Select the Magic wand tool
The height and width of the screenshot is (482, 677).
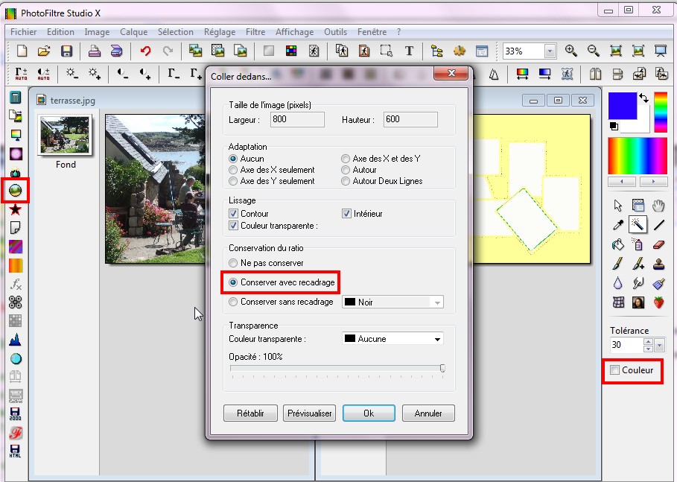(638, 224)
